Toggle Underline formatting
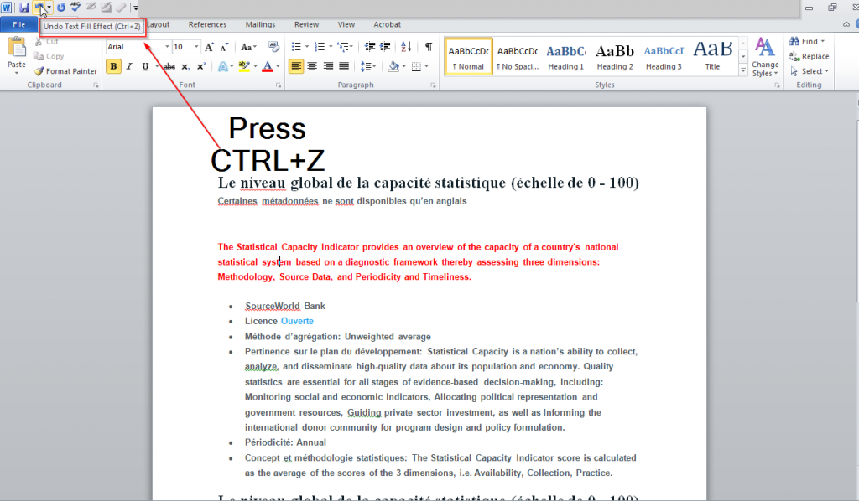Screen dimensions: 859x501 point(145,66)
